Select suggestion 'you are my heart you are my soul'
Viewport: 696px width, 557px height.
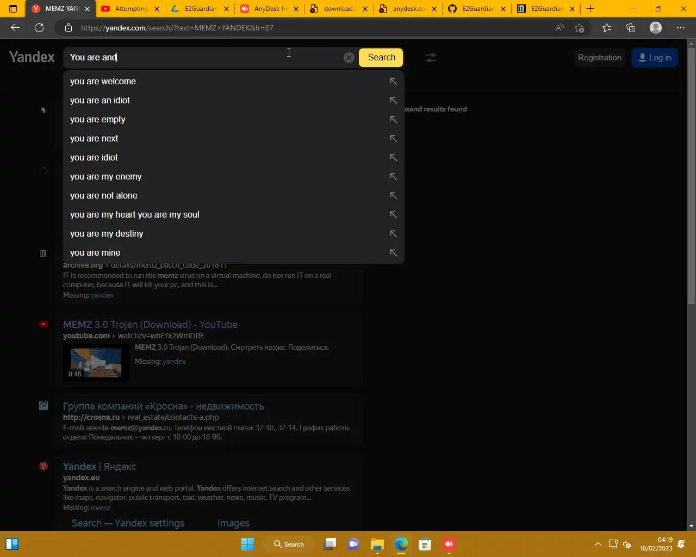pos(233,215)
